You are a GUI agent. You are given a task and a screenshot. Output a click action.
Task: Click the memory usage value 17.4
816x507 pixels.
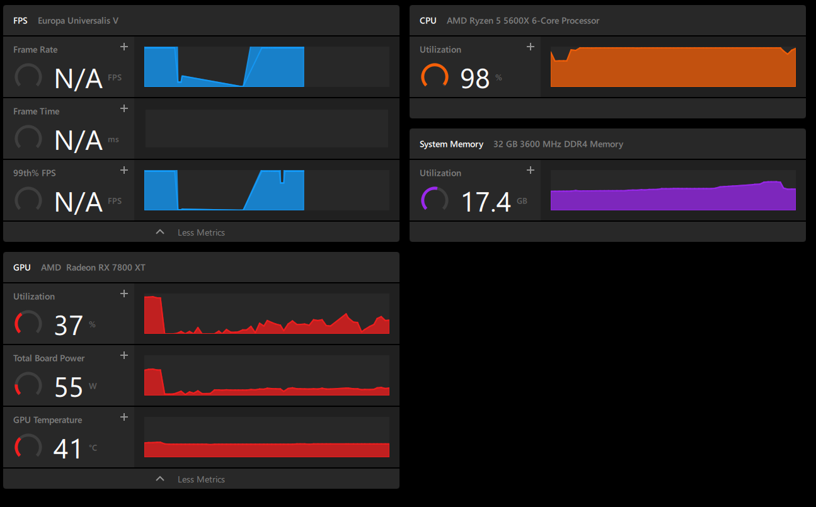coord(486,202)
